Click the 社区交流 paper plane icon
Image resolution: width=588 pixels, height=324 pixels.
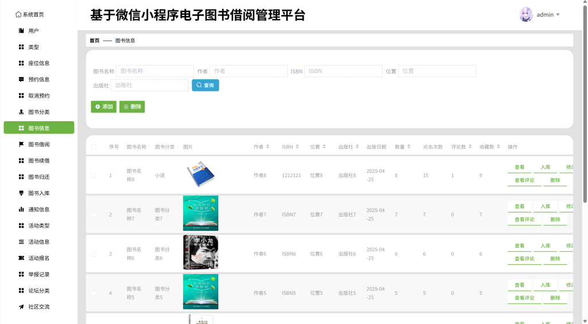coord(21,307)
